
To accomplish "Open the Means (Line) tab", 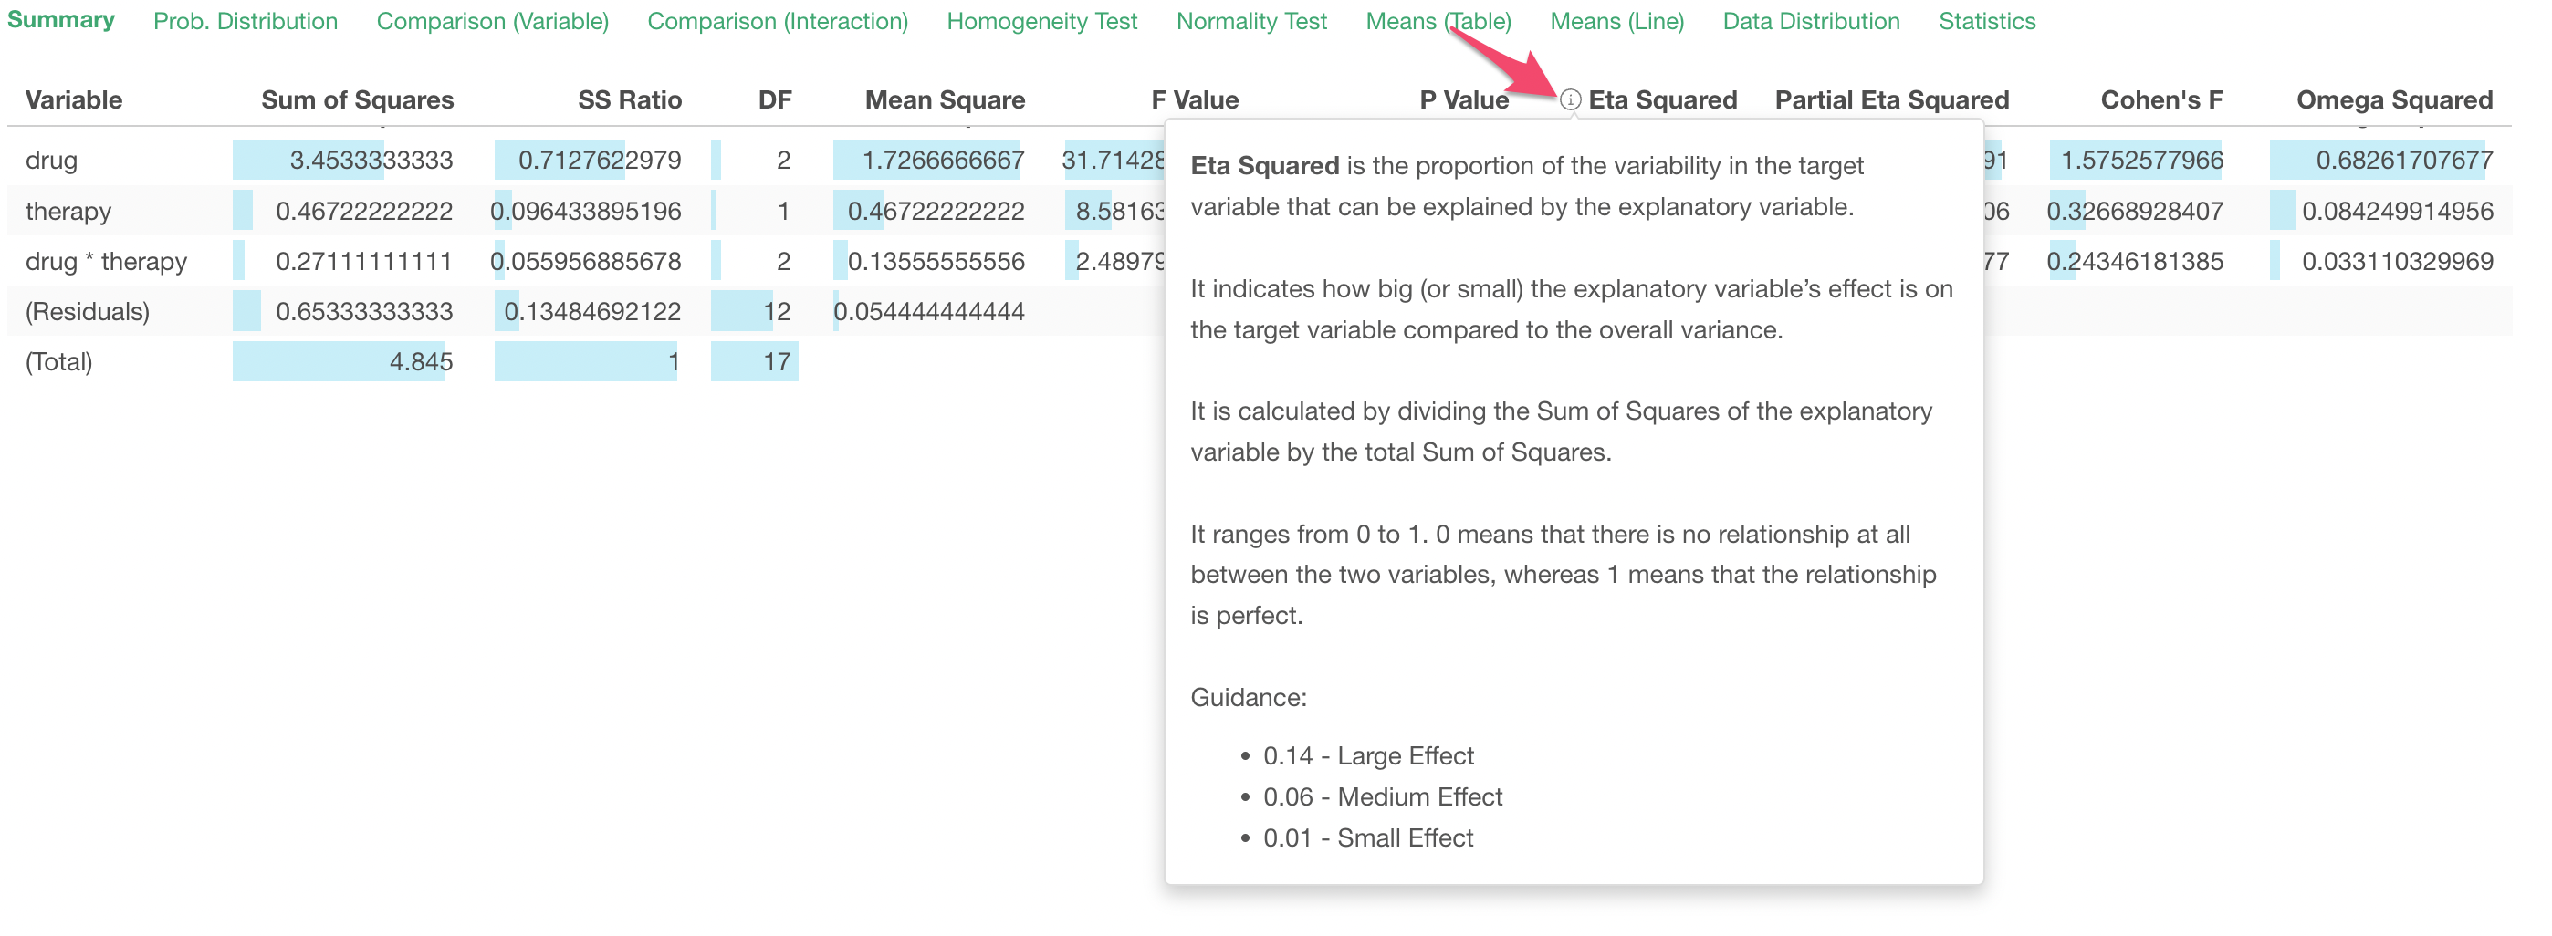I will click(1616, 22).
